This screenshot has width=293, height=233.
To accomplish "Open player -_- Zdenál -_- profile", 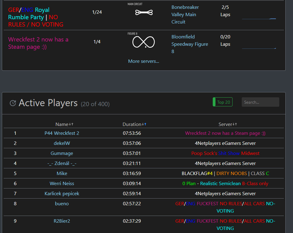I will [62, 163].
